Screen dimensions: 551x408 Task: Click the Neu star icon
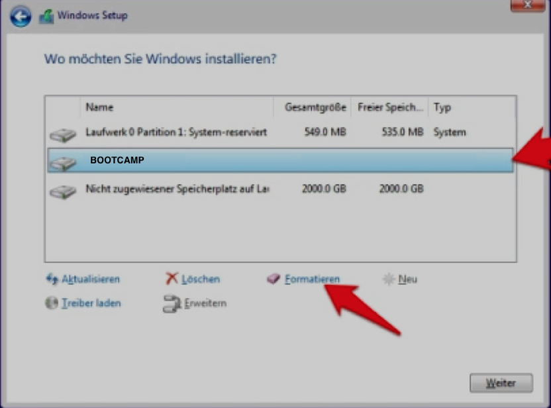click(389, 279)
